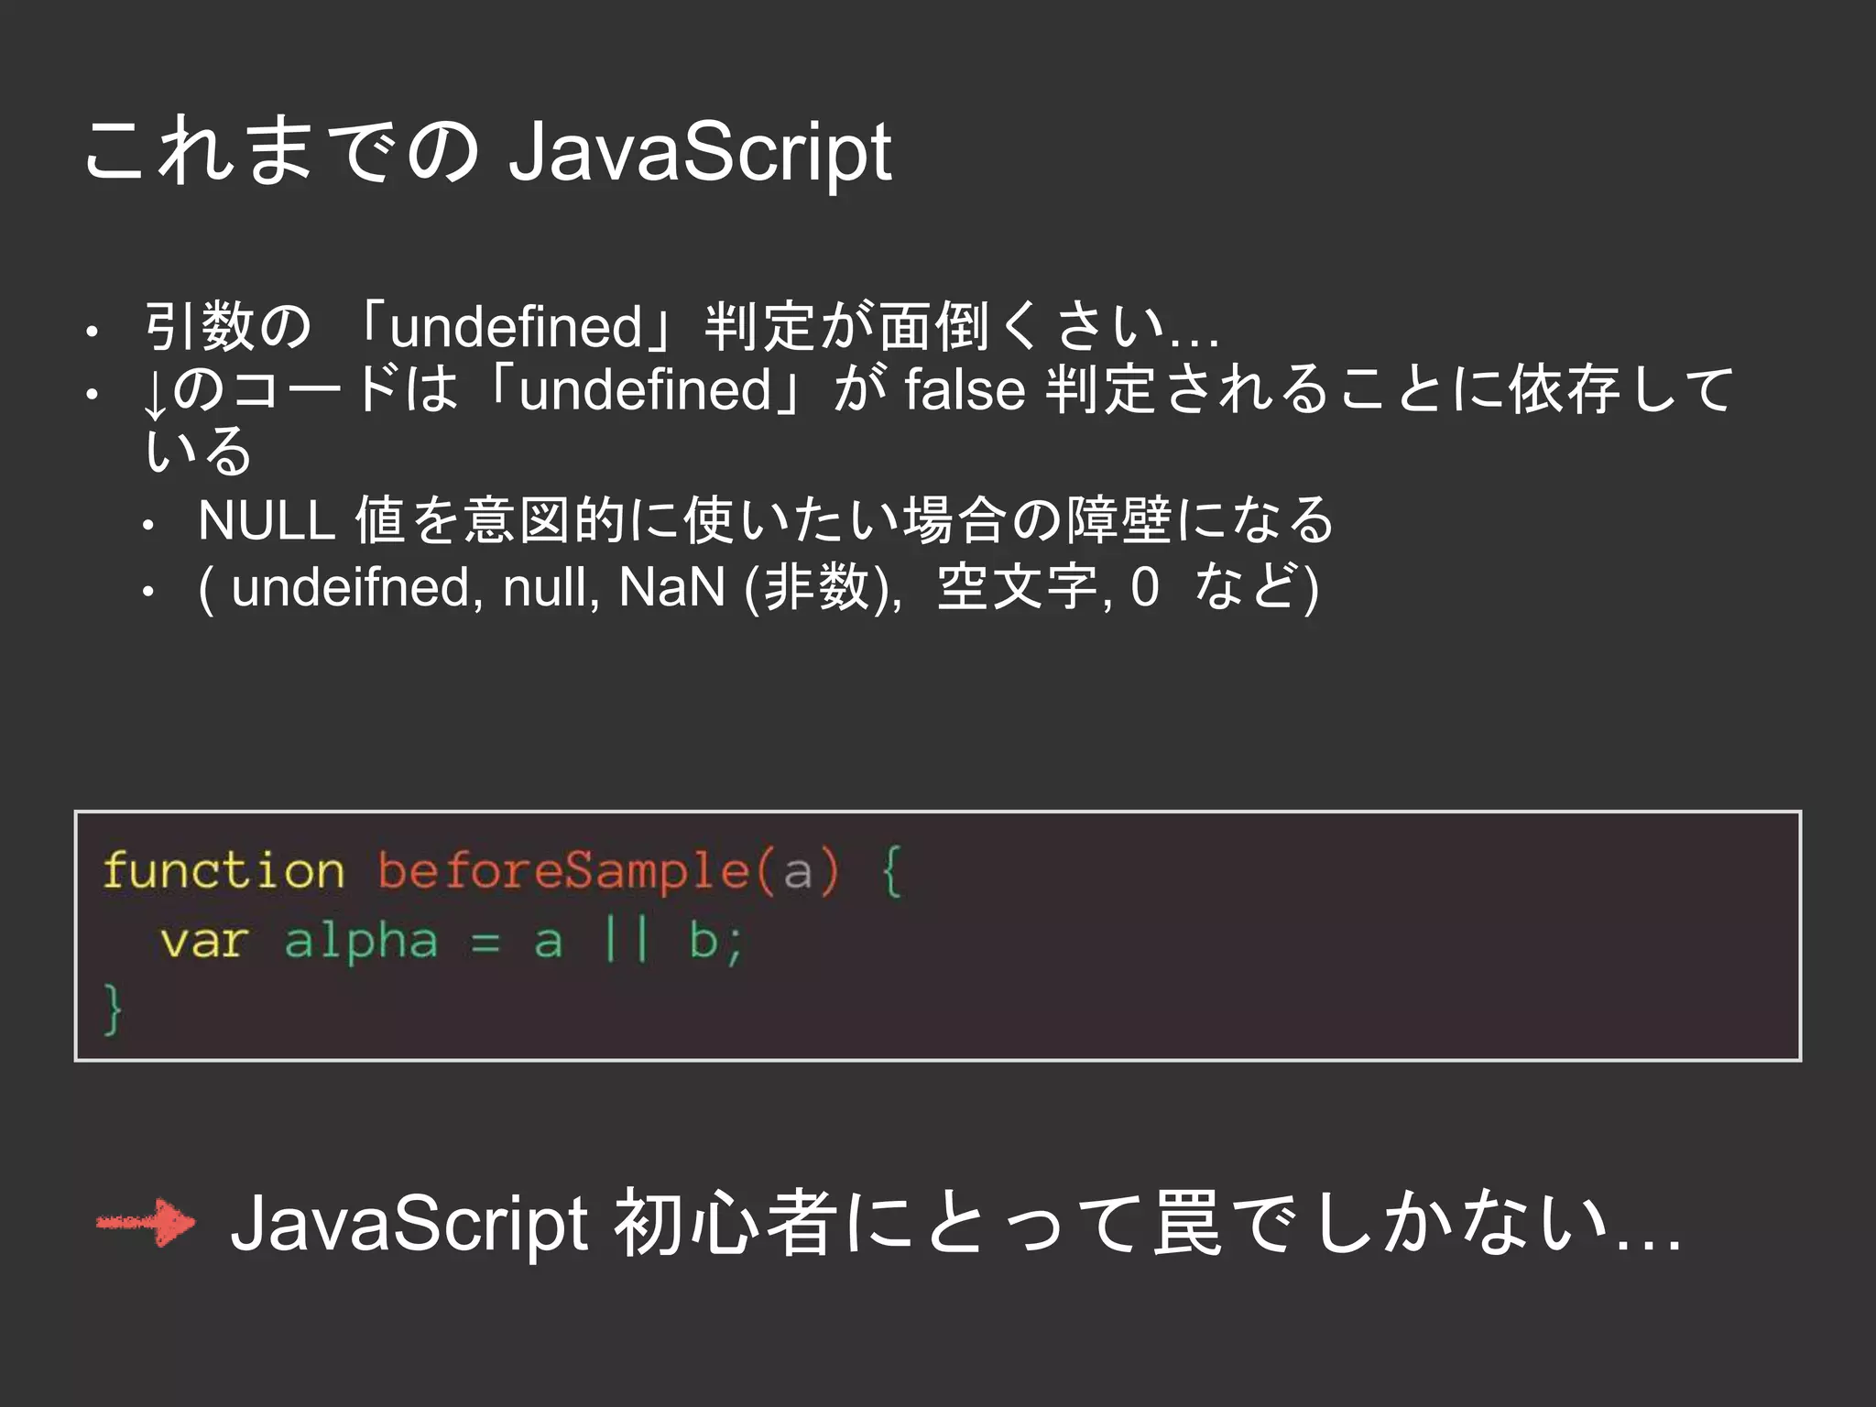Select the code line var alpha = a || b;

453,941
